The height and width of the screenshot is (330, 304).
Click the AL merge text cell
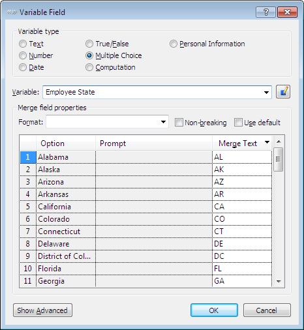pyautogui.click(x=242, y=157)
